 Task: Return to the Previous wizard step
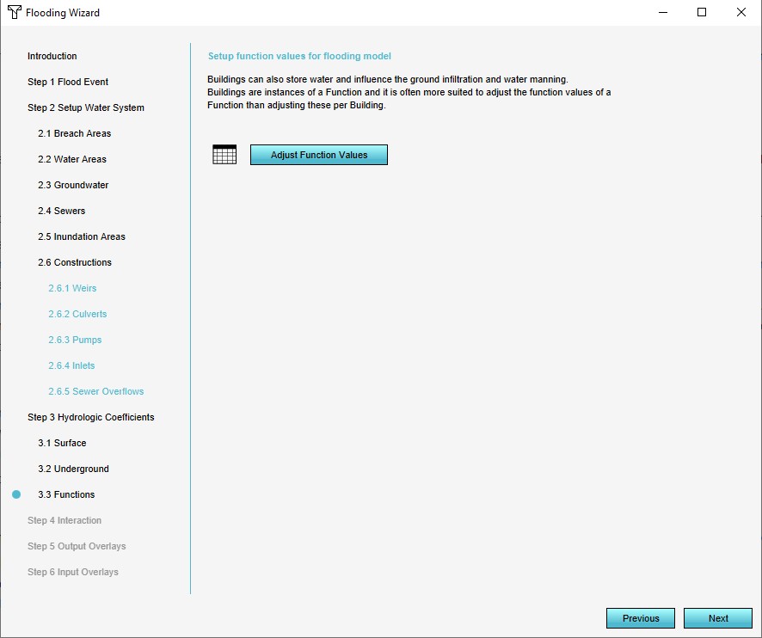point(641,618)
